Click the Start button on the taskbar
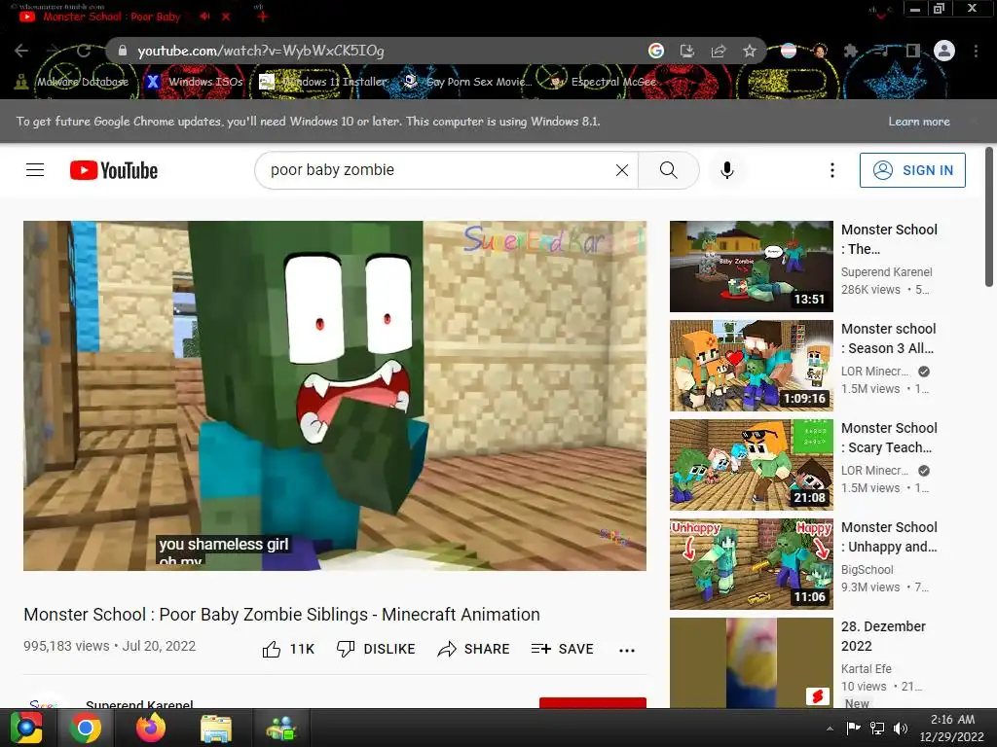Viewport: 997px width, 747px height. pyautogui.click(x=26, y=728)
